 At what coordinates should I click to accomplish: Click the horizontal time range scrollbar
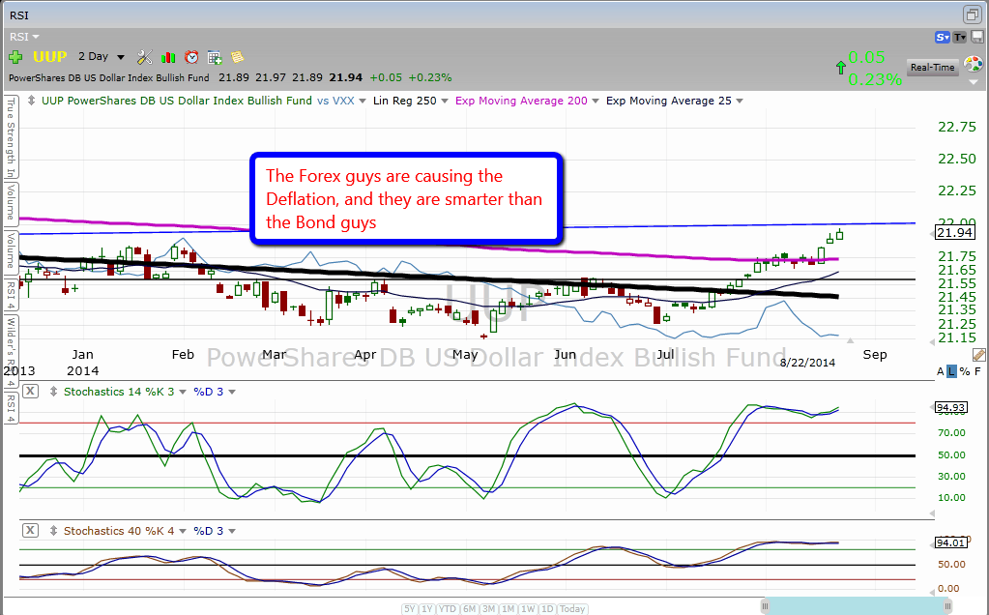click(851, 606)
